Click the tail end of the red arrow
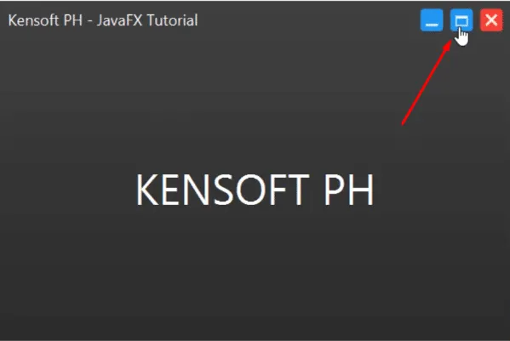Screen dimensions: 510x341 click(x=404, y=122)
